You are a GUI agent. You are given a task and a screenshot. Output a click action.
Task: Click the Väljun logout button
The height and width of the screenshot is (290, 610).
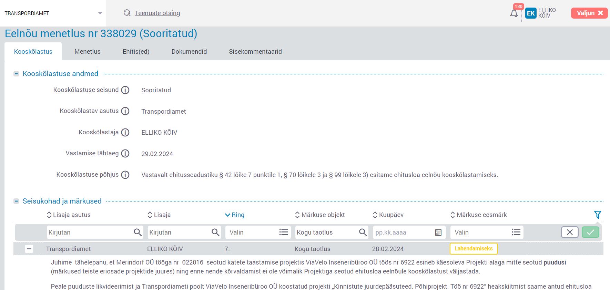pyautogui.click(x=589, y=13)
